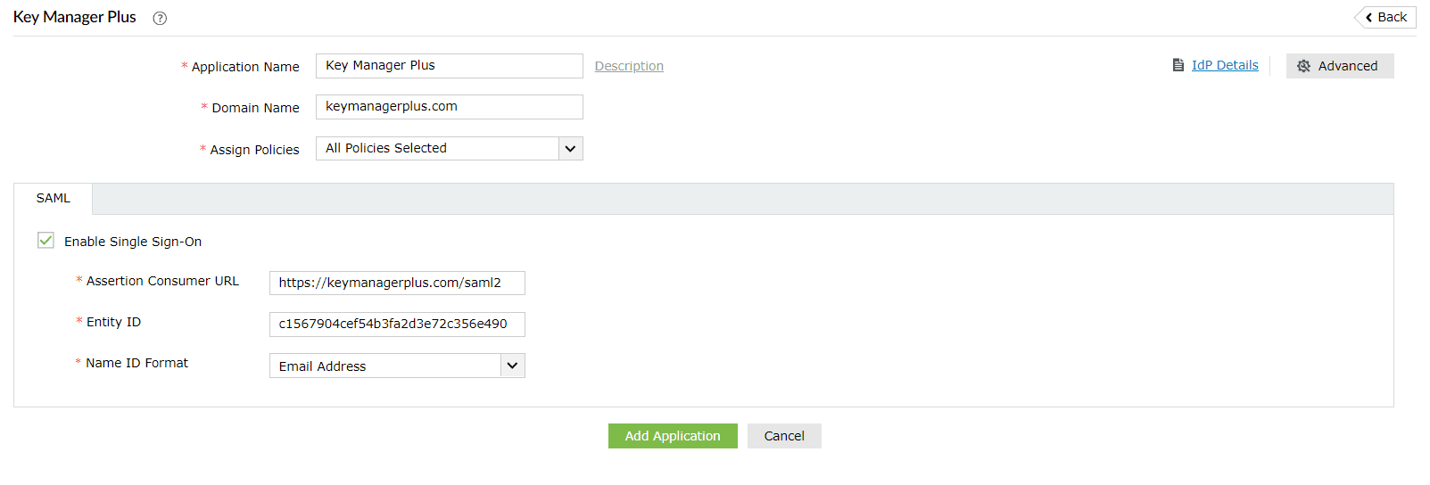Focus the Entity ID input field
This screenshot has height=485, width=1430.
point(397,324)
